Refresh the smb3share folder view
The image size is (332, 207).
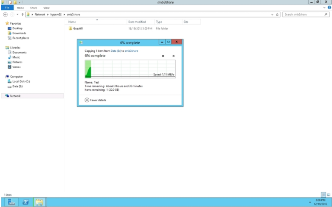click(277, 14)
